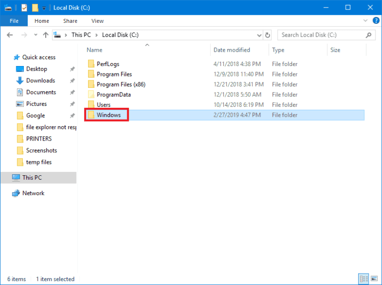This screenshot has height=285, width=382.
Task: Open Quick access in navigation pane
Action: tap(39, 57)
